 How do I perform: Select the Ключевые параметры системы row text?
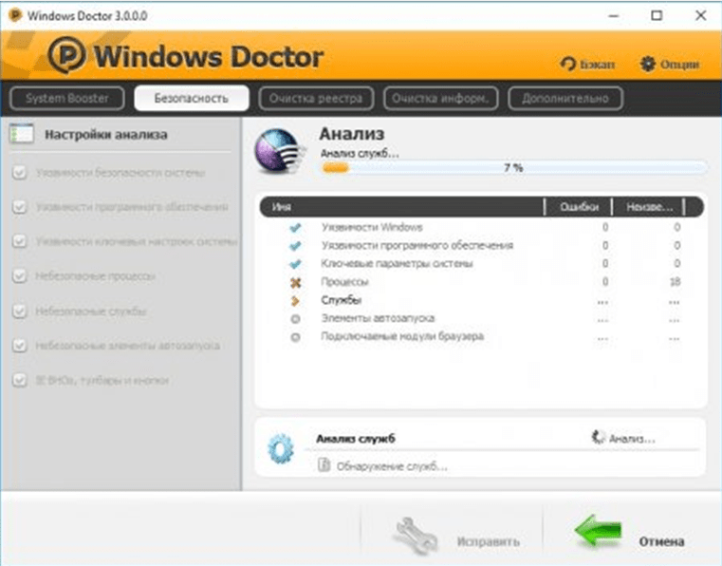click(397, 264)
